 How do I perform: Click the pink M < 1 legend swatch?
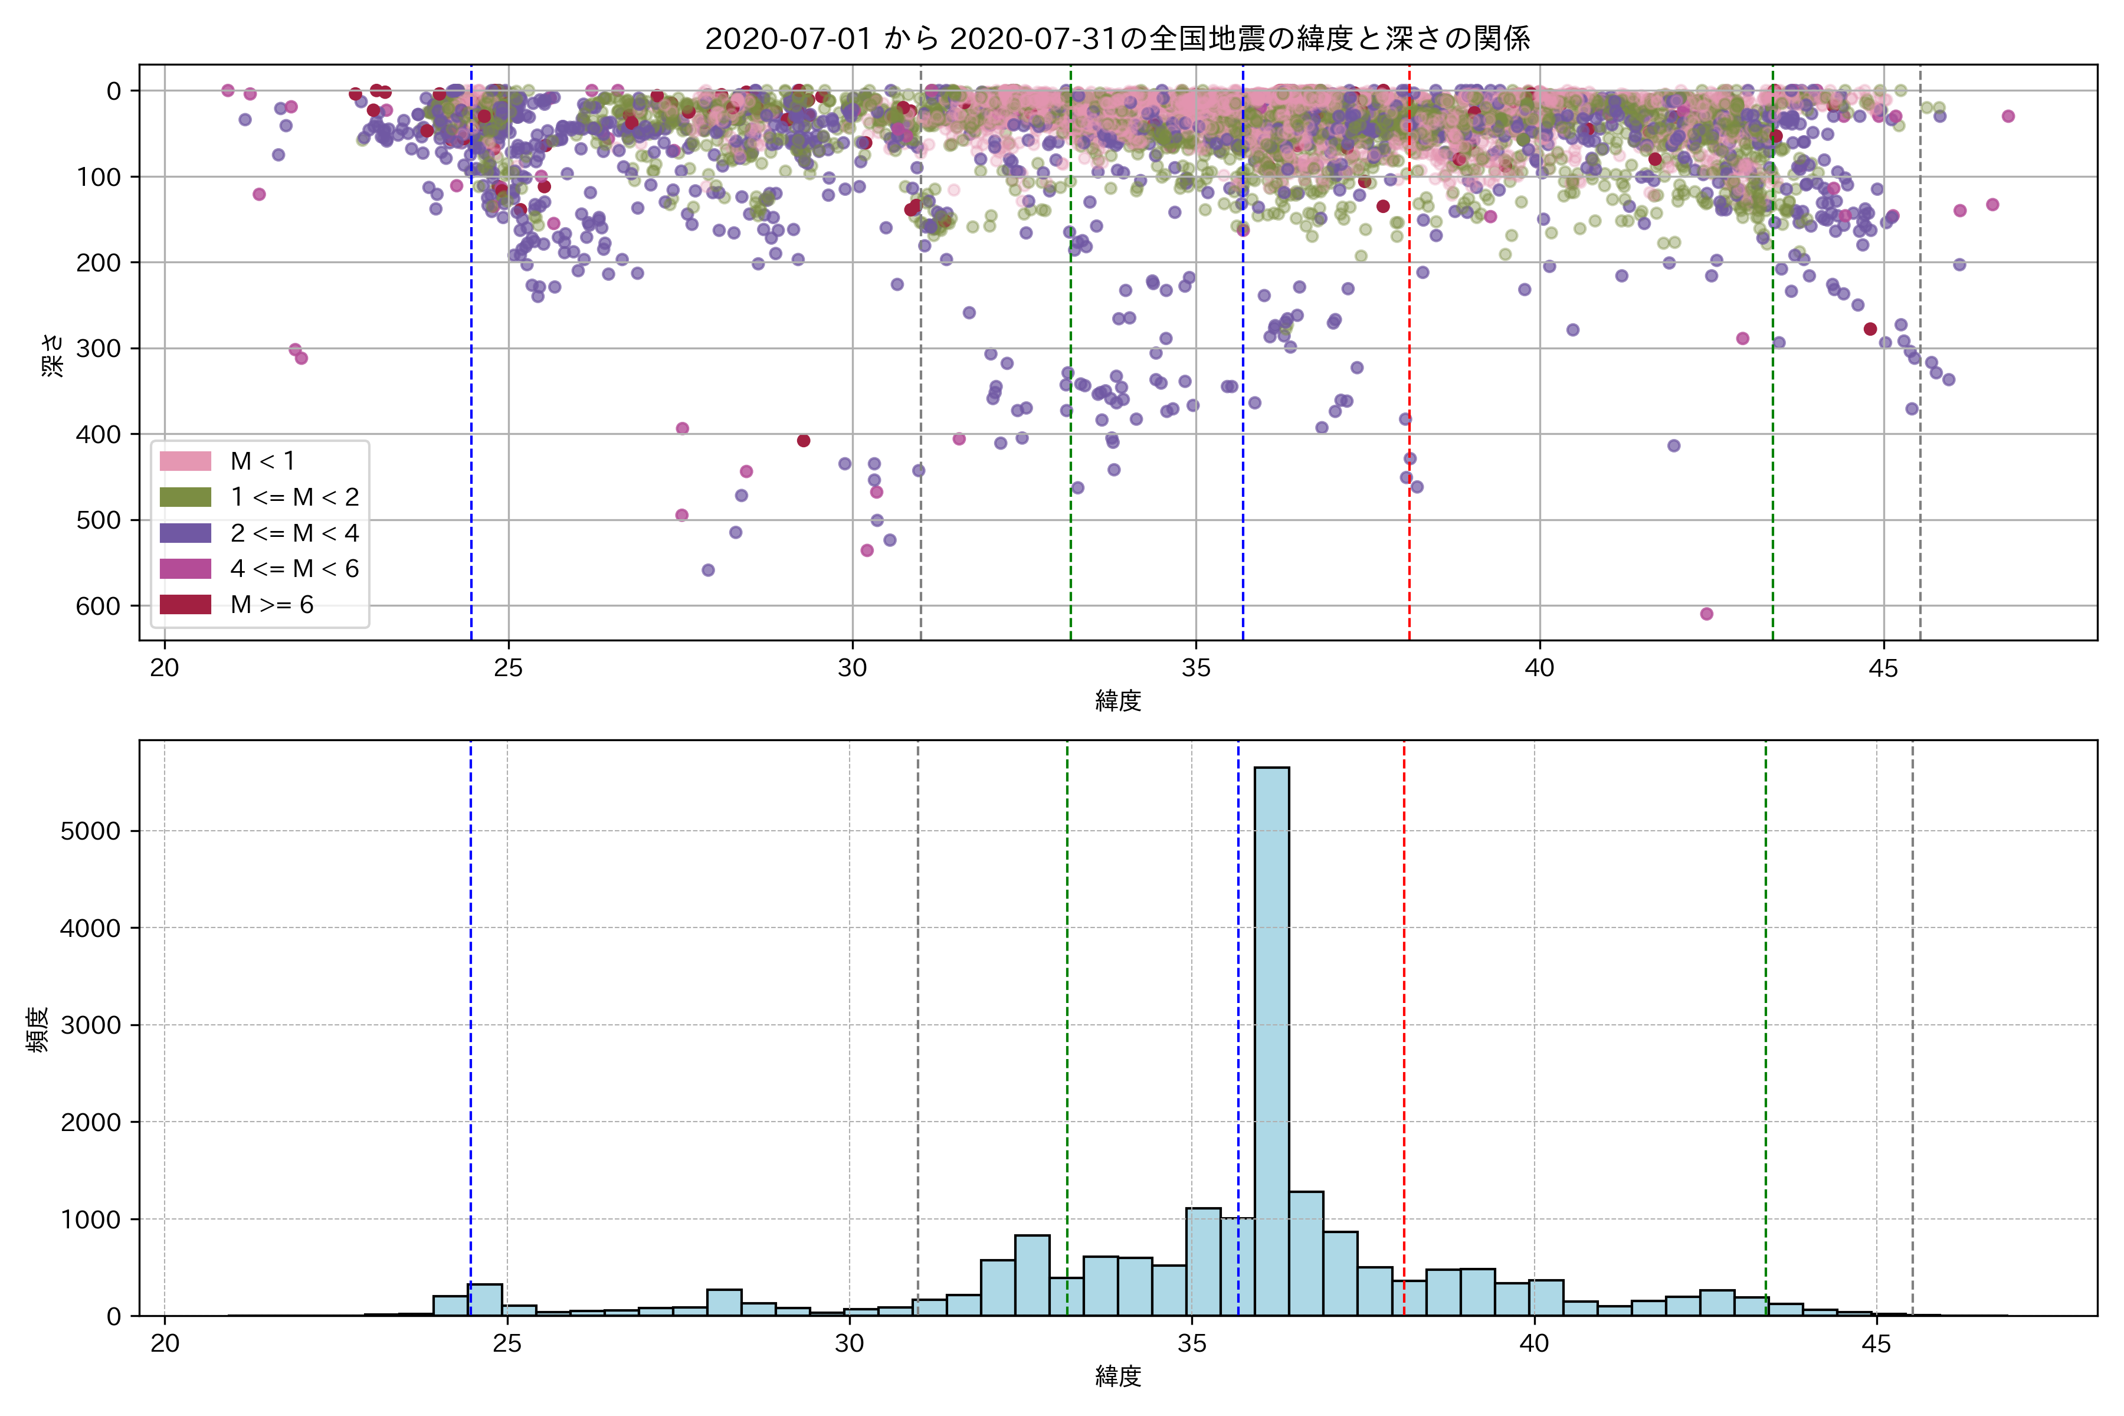pos(185,461)
